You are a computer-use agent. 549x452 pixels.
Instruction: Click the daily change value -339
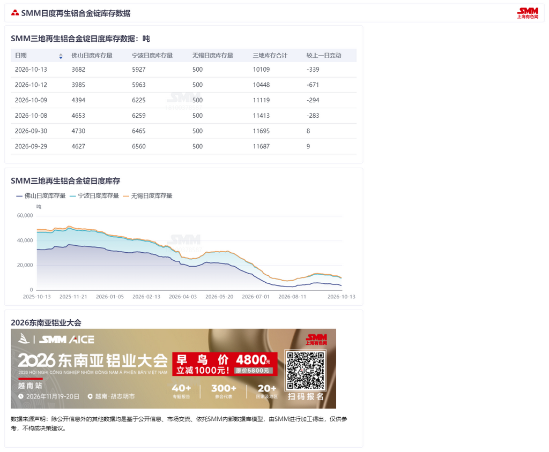[x=313, y=69]
